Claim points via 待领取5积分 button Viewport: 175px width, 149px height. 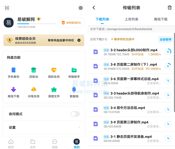[x=71, y=23]
